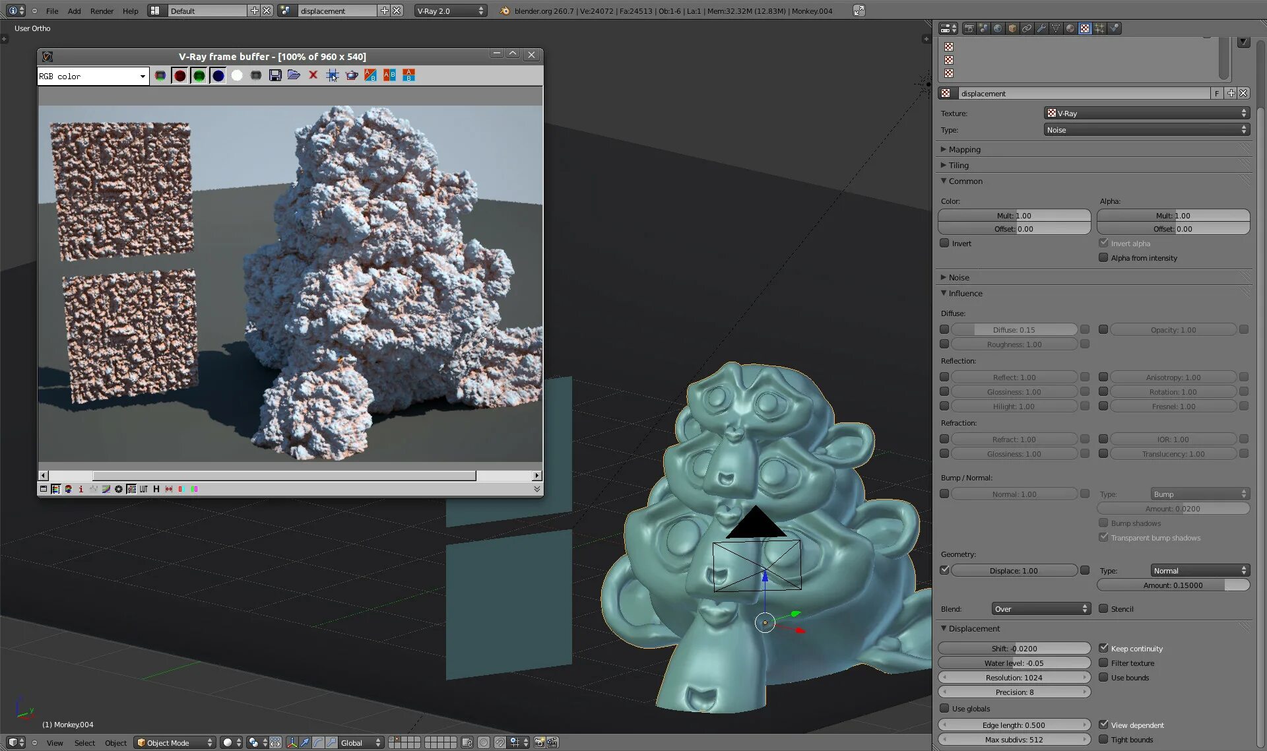Screen dimensions: 1267x751
Task: Open the Render menu
Action: click(102, 11)
